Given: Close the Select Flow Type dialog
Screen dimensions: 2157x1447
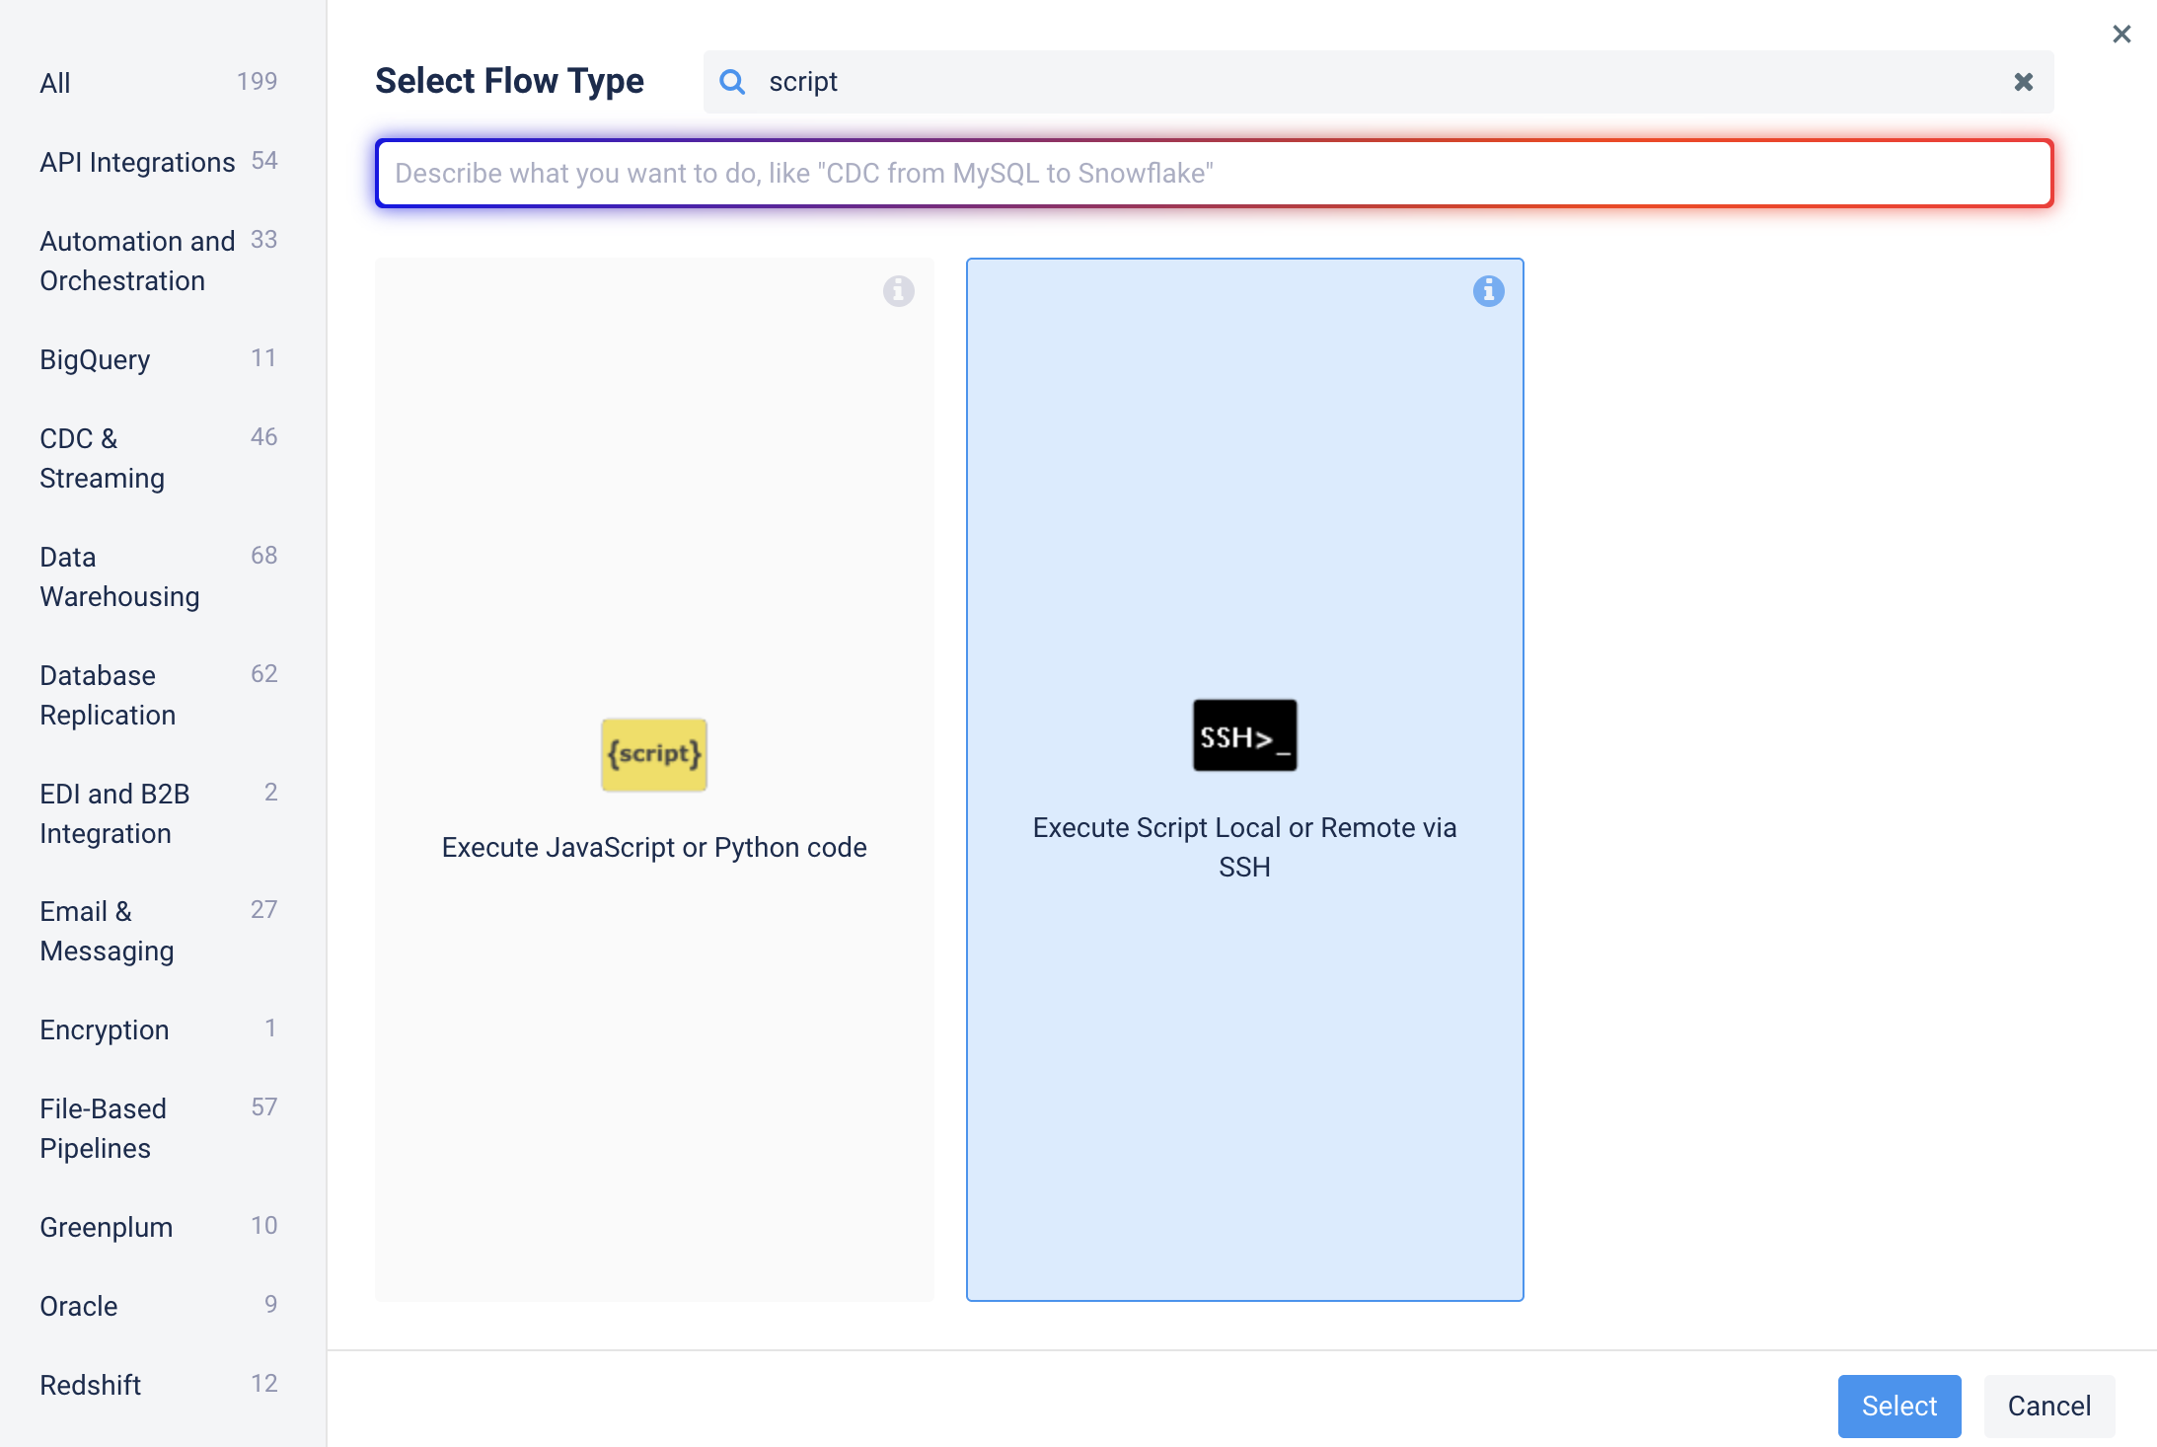Looking at the screenshot, I should [x=2121, y=33].
